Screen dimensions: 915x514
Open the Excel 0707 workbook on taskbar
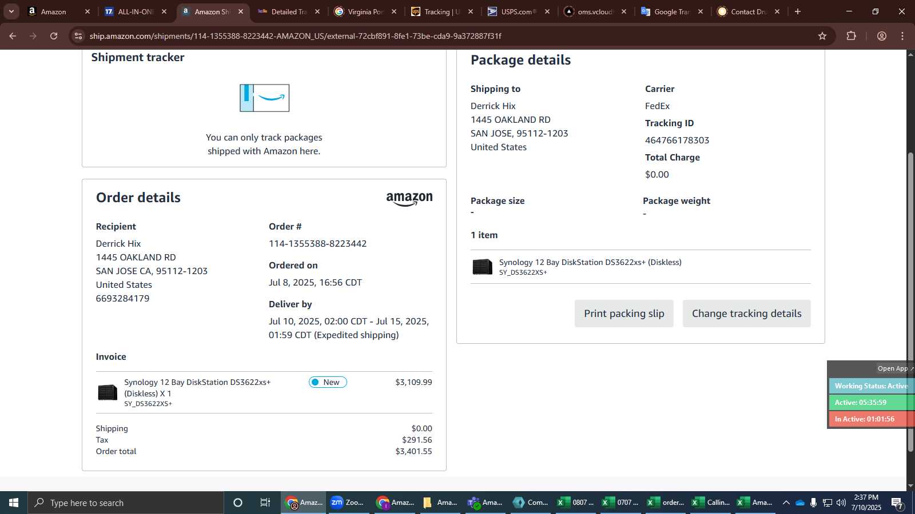620,503
